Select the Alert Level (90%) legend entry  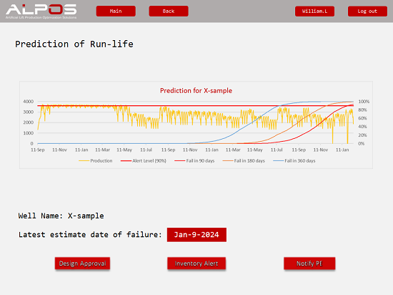coord(144,160)
